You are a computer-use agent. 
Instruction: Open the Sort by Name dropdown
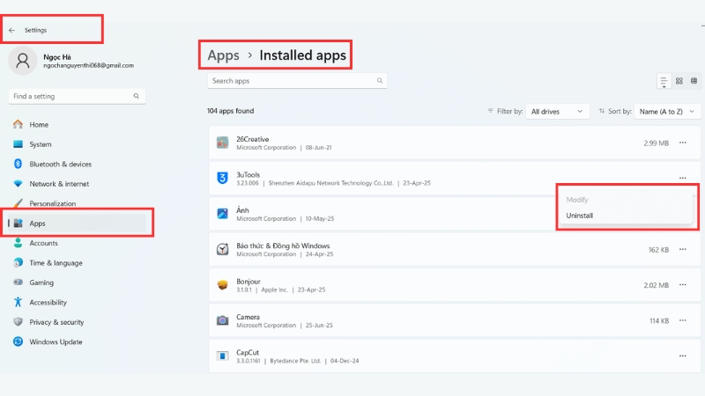[x=668, y=112]
